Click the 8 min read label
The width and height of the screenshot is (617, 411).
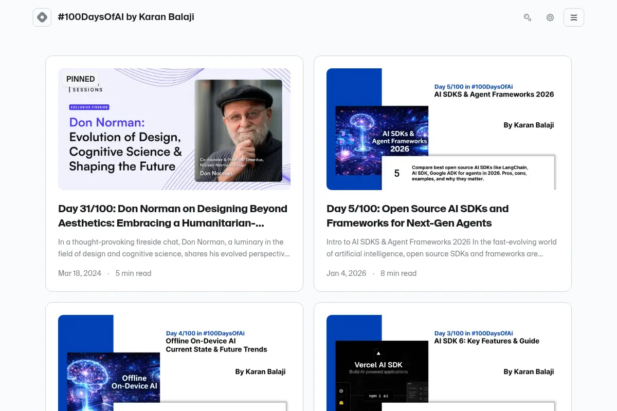click(398, 273)
